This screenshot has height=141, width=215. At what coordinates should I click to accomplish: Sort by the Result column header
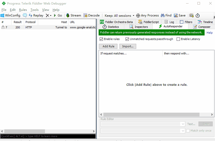18,22
